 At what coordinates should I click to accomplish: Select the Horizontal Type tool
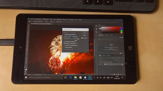[x=27, y=55]
